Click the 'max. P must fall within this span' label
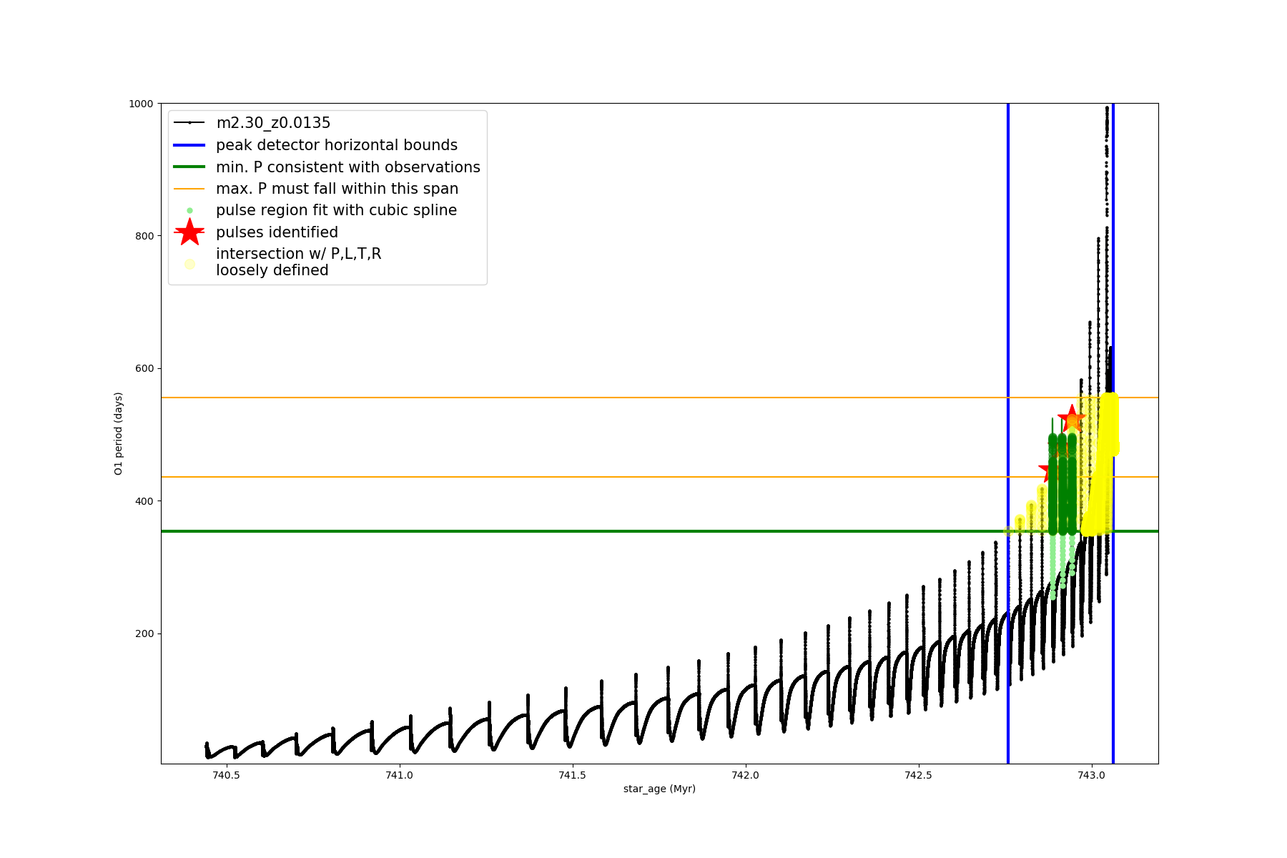Image resolution: width=1287 pixels, height=858 pixels. tap(337, 189)
